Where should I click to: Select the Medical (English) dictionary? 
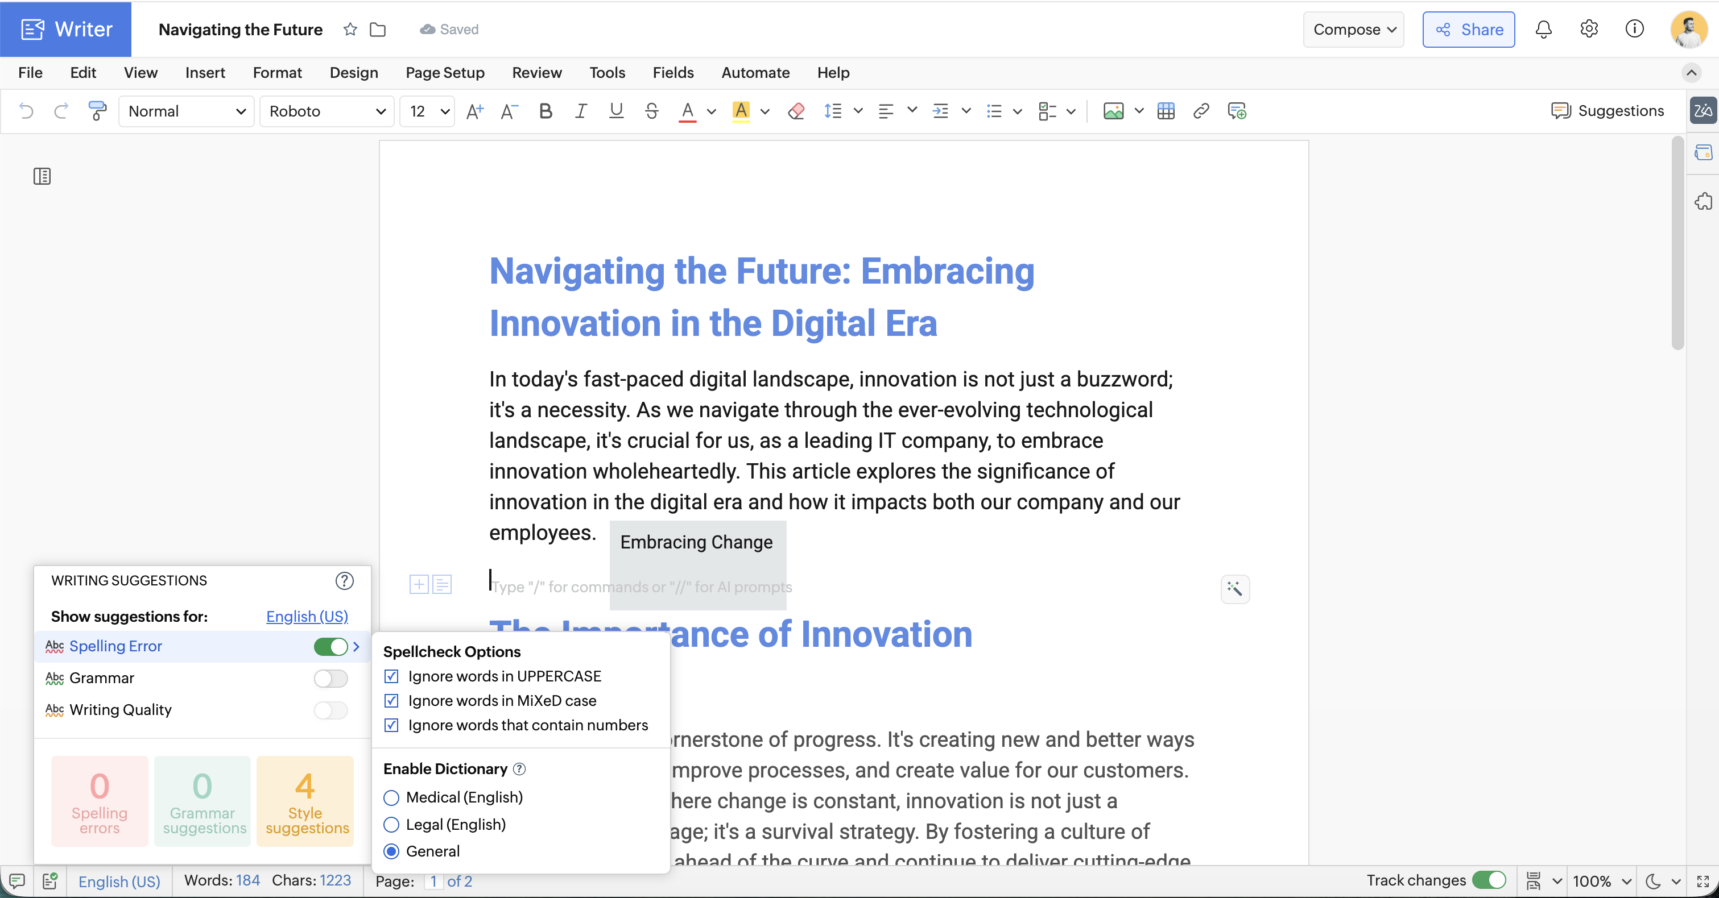[x=392, y=797]
